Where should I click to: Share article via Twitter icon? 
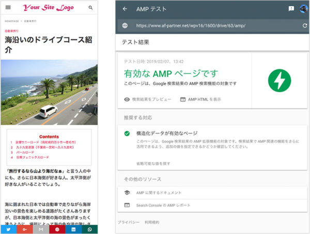pos(9,229)
